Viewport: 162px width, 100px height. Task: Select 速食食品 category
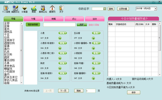click(9, 66)
